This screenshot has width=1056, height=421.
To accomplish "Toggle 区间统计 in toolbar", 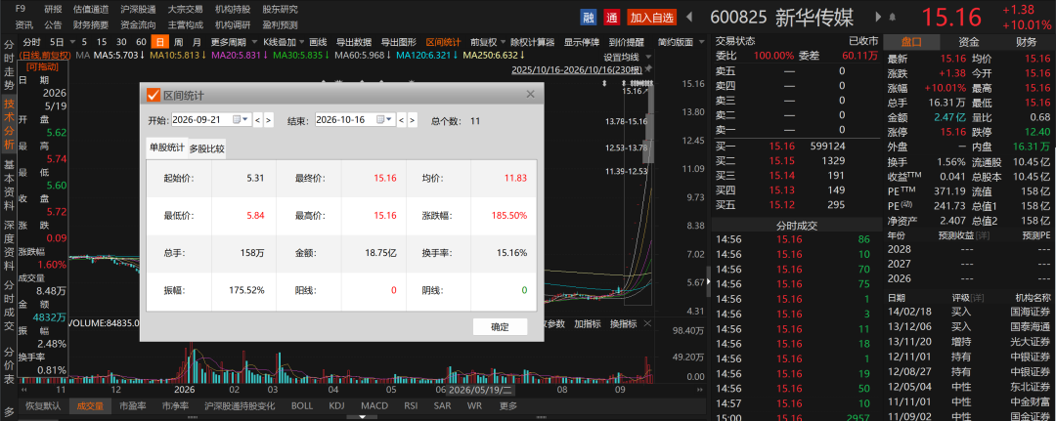I will tap(443, 42).
